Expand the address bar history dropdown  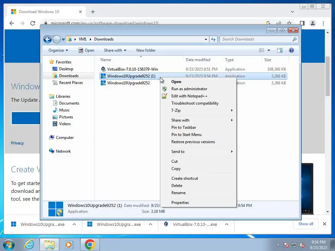206,39
